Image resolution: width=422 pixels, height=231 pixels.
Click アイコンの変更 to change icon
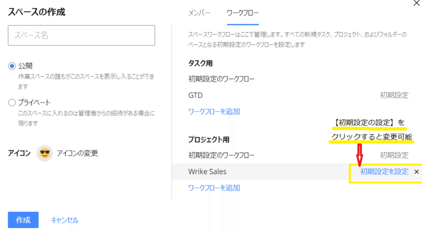(x=78, y=153)
